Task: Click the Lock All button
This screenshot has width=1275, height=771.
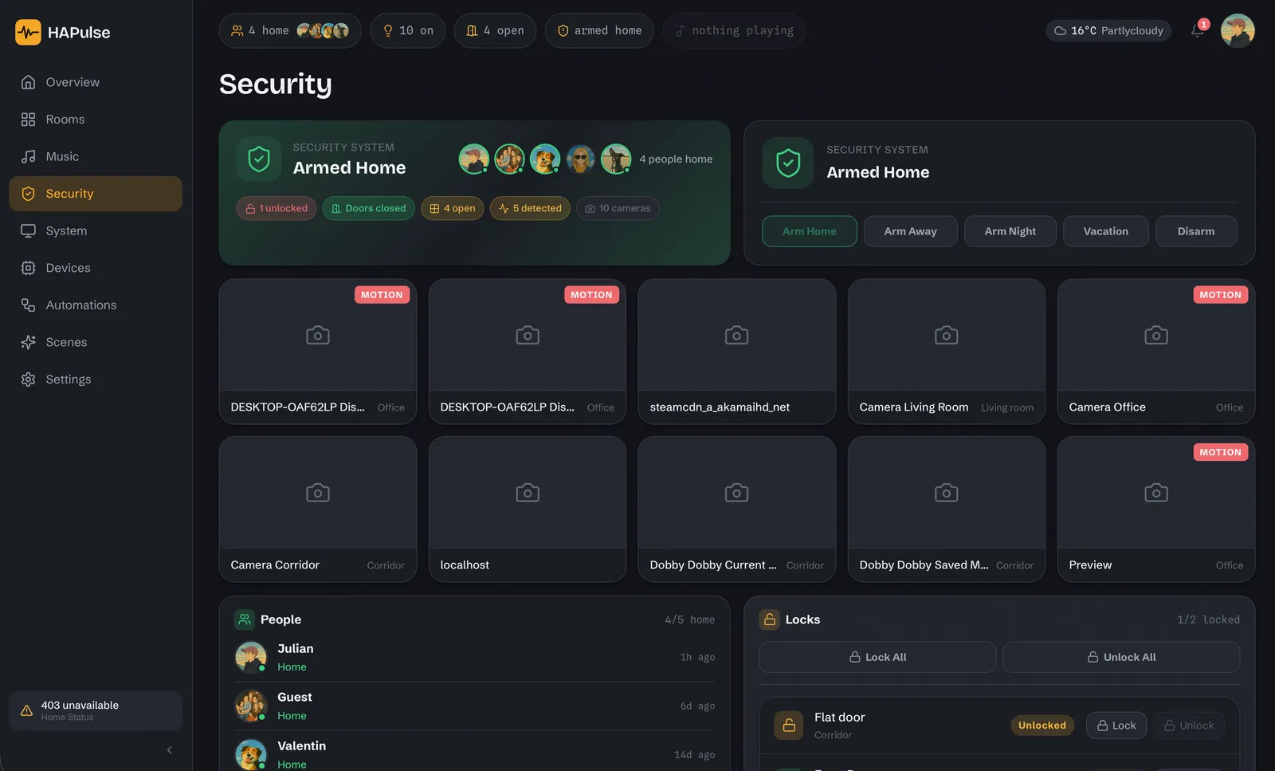Action: coord(877,657)
